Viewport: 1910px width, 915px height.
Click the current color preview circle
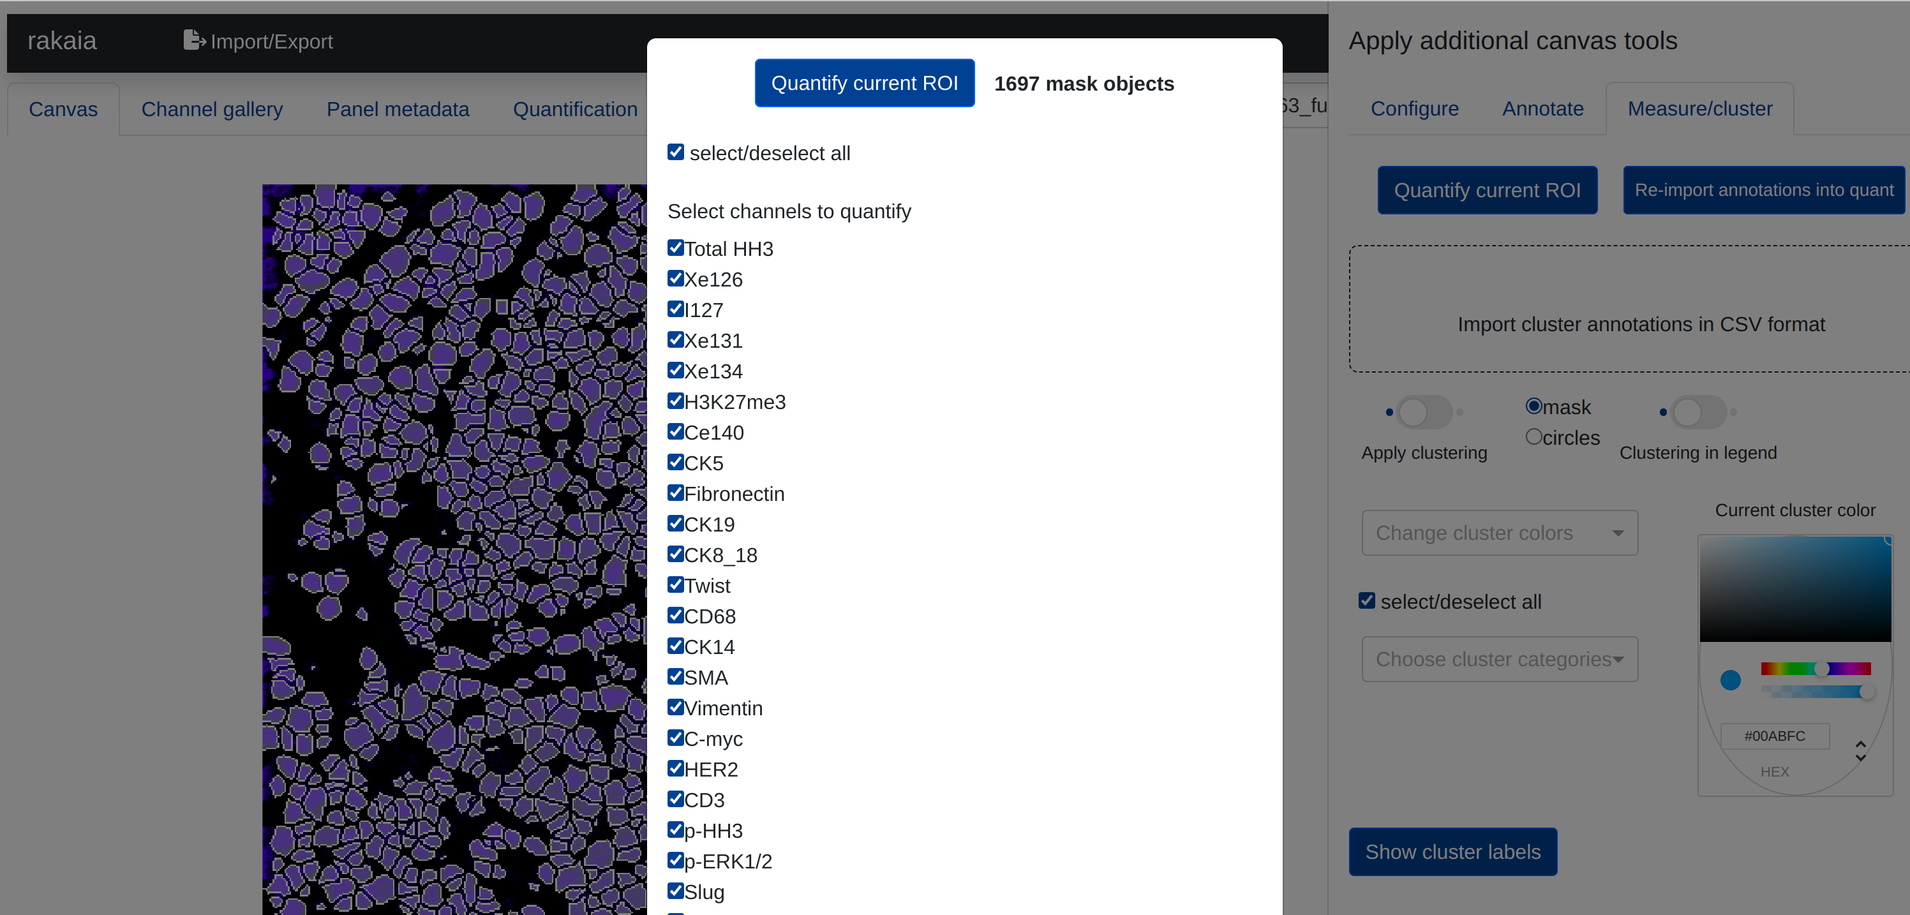tap(1730, 679)
